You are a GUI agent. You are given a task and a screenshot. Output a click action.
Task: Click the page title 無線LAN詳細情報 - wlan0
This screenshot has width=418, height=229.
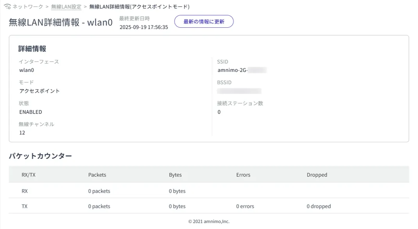[x=61, y=22]
